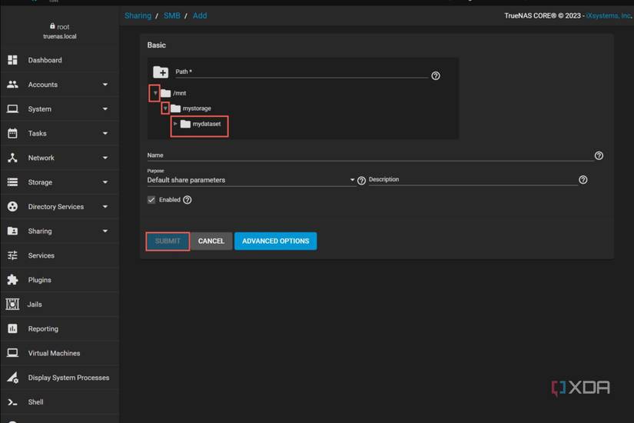Click the create new folder icon

pyautogui.click(x=161, y=72)
